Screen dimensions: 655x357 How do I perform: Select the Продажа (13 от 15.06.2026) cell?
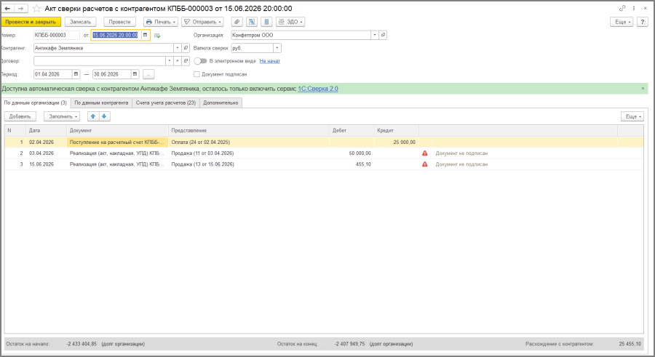coord(249,164)
